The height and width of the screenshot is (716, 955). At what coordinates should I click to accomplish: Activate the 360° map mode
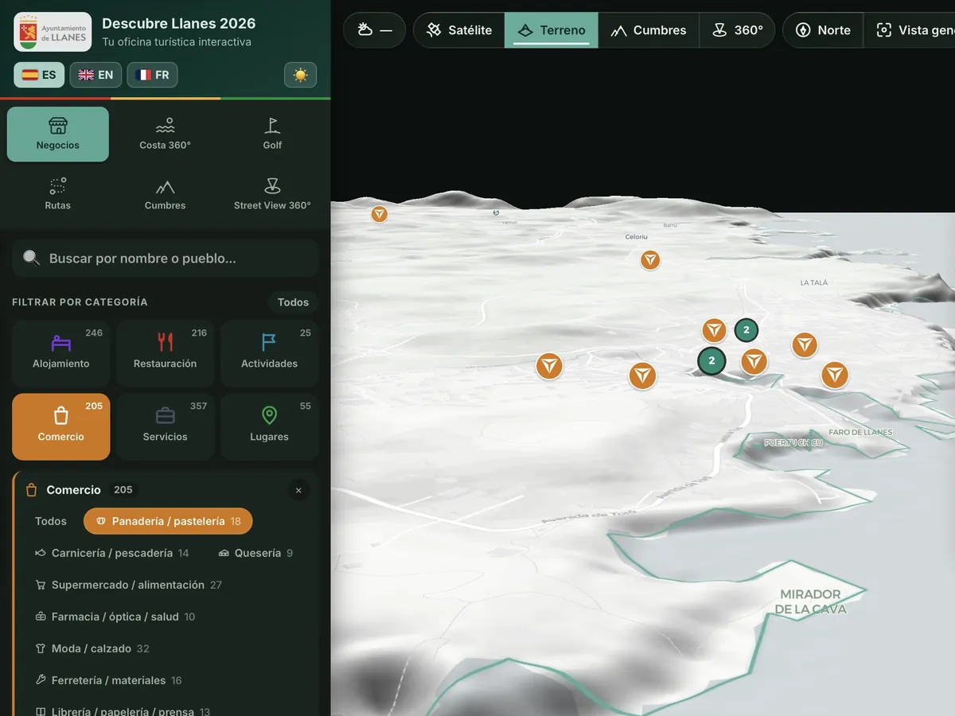[737, 30]
